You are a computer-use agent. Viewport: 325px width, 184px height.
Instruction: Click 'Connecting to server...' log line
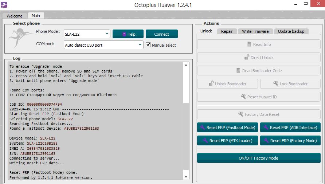pos(34,158)
